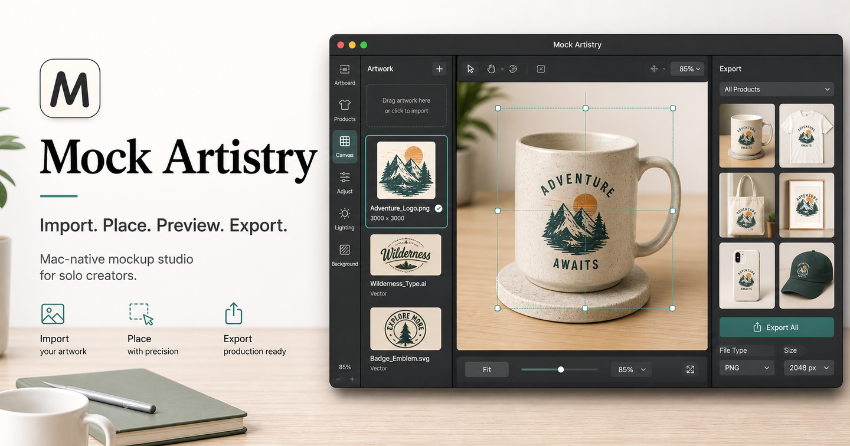Expand the hand tool options arrow
850x446 pixels.
click(502, 69)
